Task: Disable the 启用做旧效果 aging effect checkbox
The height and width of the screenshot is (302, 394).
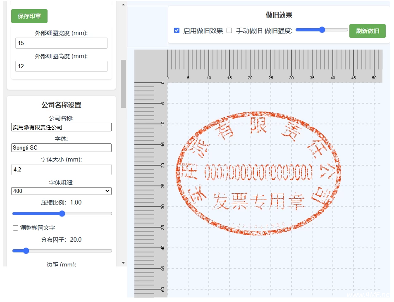Action: tap(177, 30)
